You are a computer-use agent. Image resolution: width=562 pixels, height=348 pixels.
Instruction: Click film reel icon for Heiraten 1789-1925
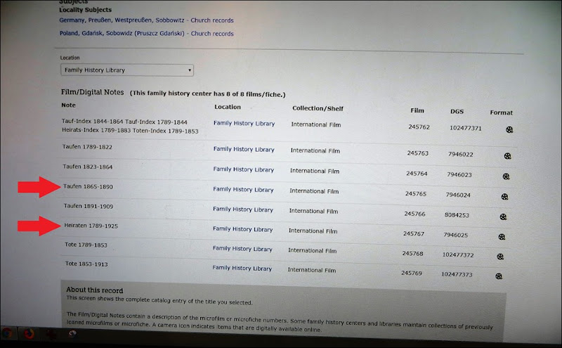tap(502, 237)
